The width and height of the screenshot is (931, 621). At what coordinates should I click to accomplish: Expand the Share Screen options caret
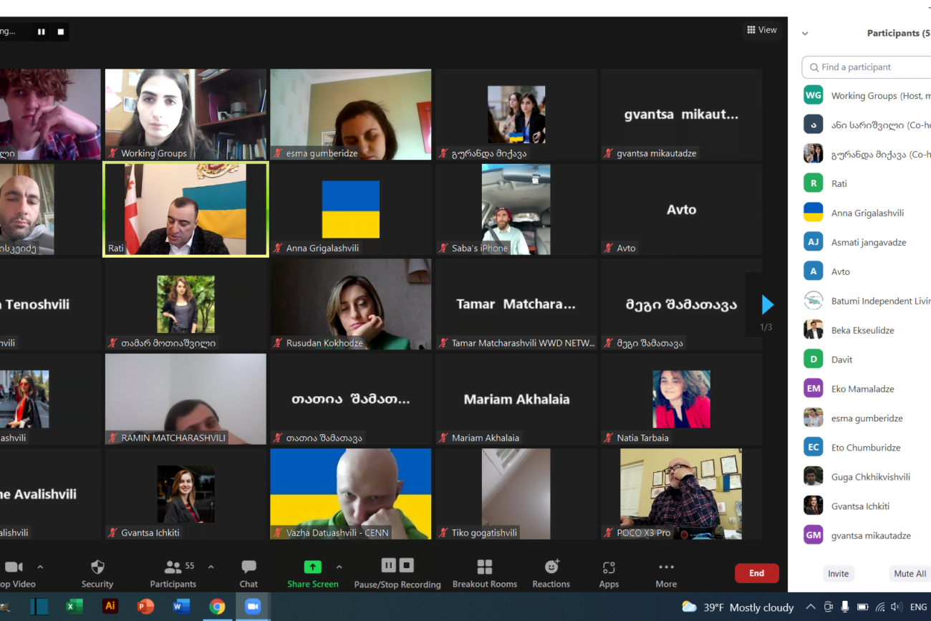click(x=339, y=567)
